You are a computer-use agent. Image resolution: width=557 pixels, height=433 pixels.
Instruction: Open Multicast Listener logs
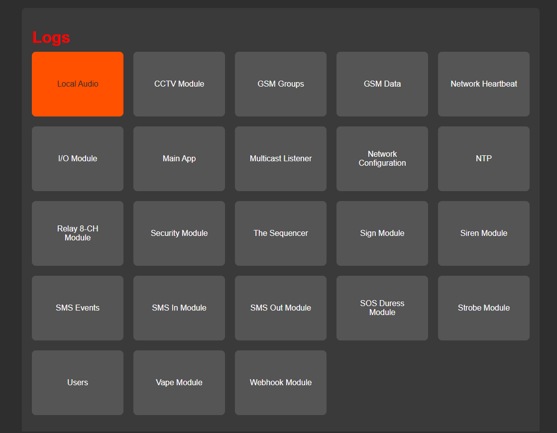281,159
